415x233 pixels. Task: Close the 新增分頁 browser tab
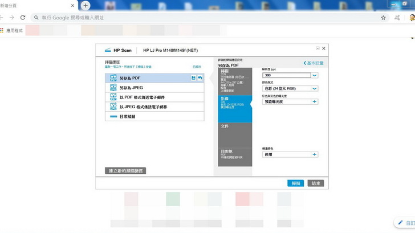(x=72, y=6)
